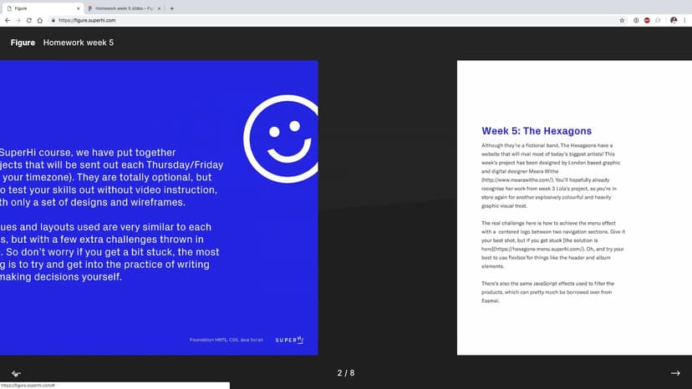Close the Figure tab
This screenshot has height=389, width=692.
[x=79, y=8]
